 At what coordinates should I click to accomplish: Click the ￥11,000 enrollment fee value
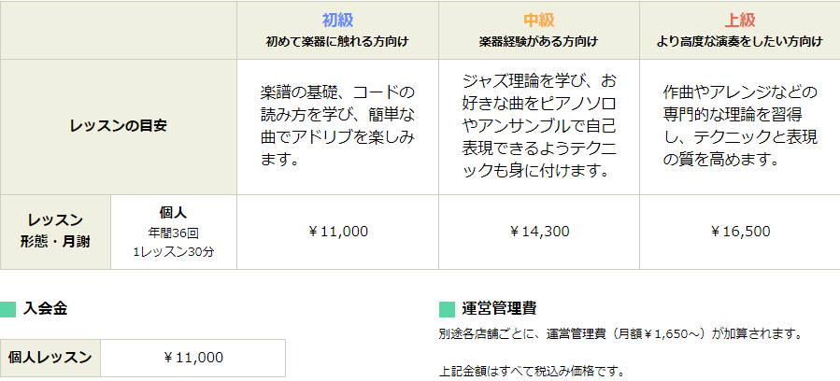click(x=192, y=358)
